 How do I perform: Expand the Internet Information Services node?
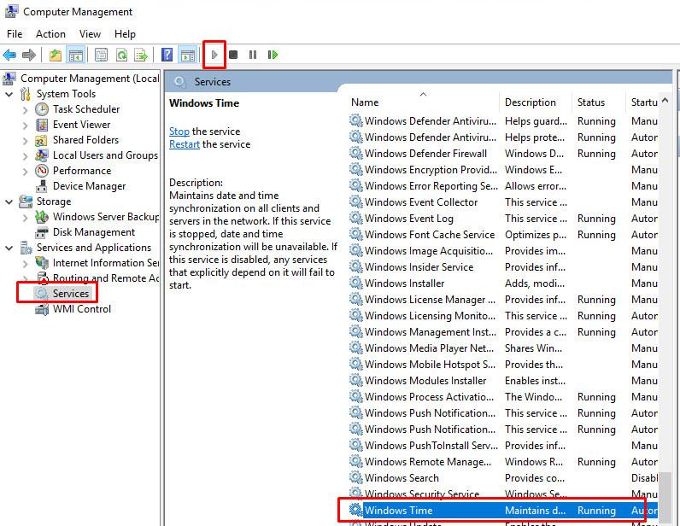tap(25, 264)
